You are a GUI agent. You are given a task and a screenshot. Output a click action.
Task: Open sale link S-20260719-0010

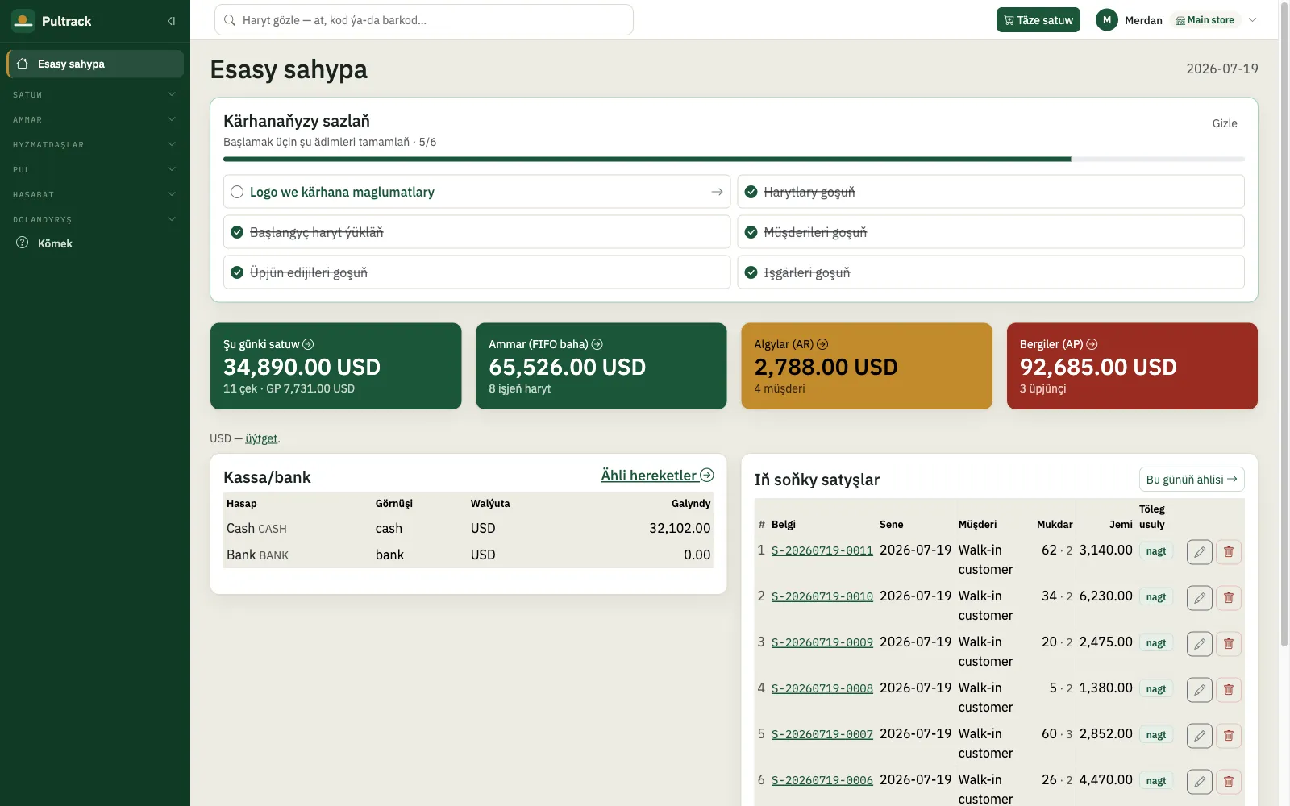click(x=822, y=596)
